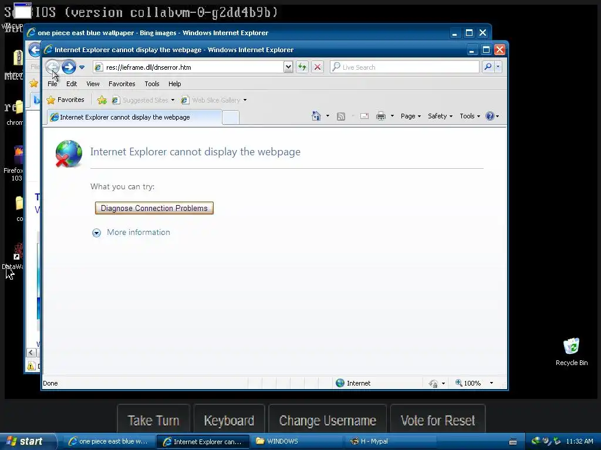Click the Take Turn button
Screen dimensions: 601x450
(153, 420)
